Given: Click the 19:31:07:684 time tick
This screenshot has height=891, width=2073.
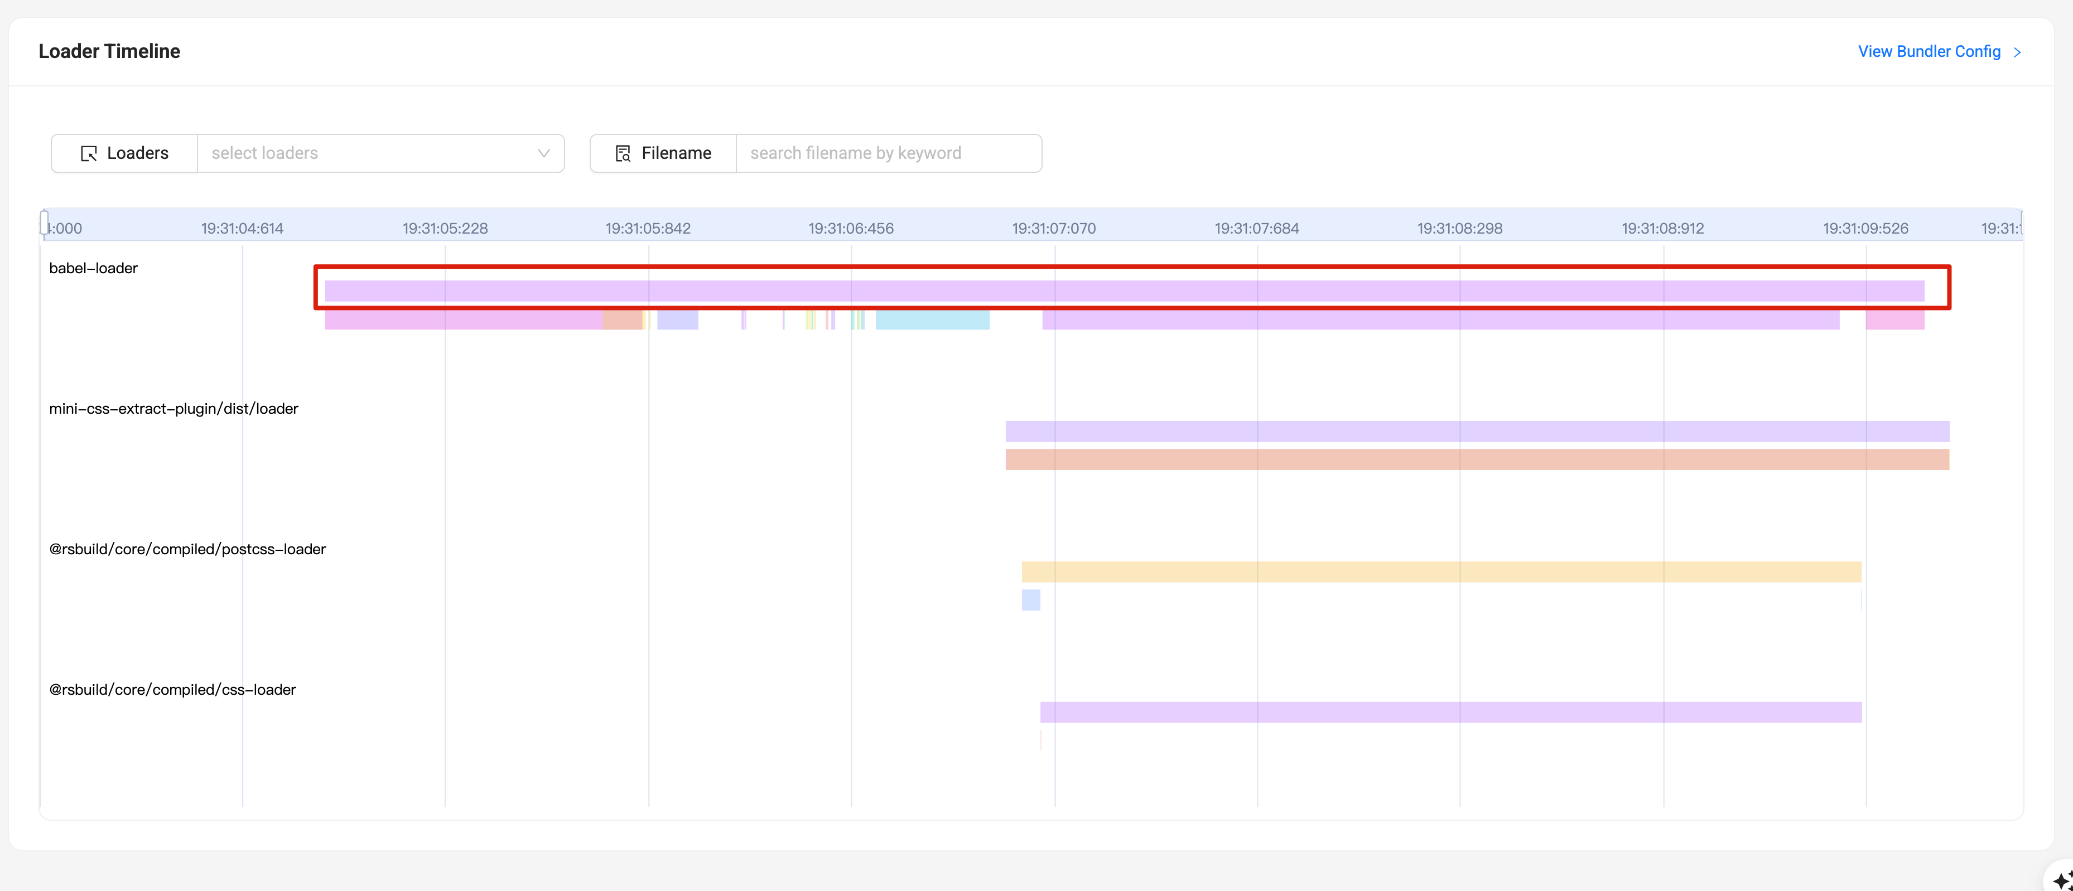Looking at the screenshot, I should pos(1257,229).
